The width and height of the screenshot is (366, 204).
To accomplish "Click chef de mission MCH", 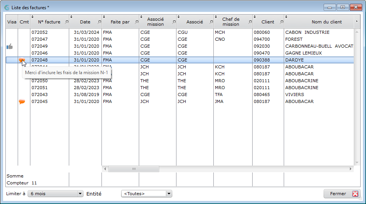I will (220, 32).
